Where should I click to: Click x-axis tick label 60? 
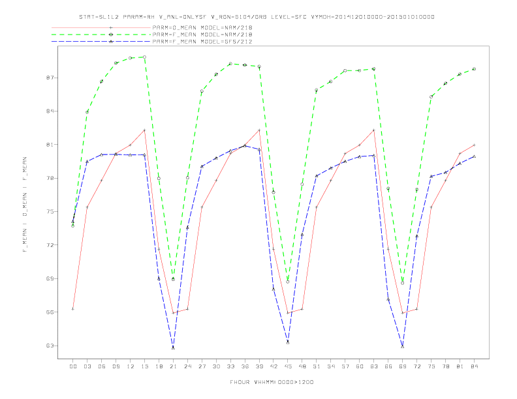click(x=360, y=366)
